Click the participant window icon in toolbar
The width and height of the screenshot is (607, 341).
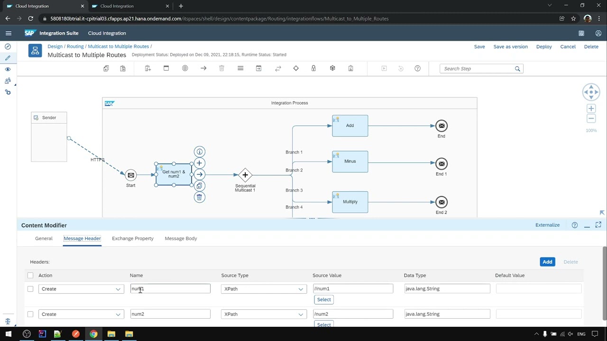tap(166, 69)
